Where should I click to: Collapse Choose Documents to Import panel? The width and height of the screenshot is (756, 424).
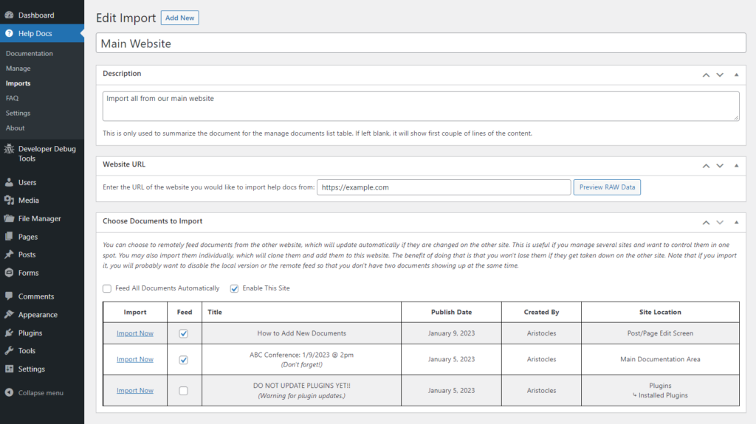(736, 222)
